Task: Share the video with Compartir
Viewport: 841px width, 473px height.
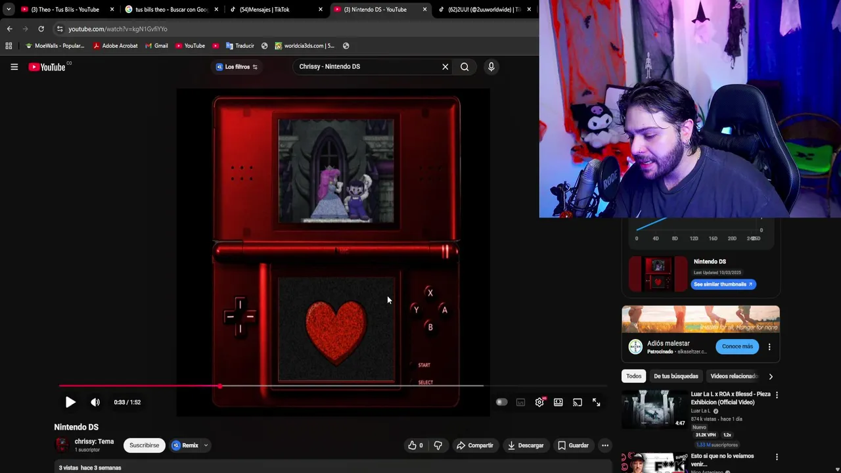Action: [475, 445]
